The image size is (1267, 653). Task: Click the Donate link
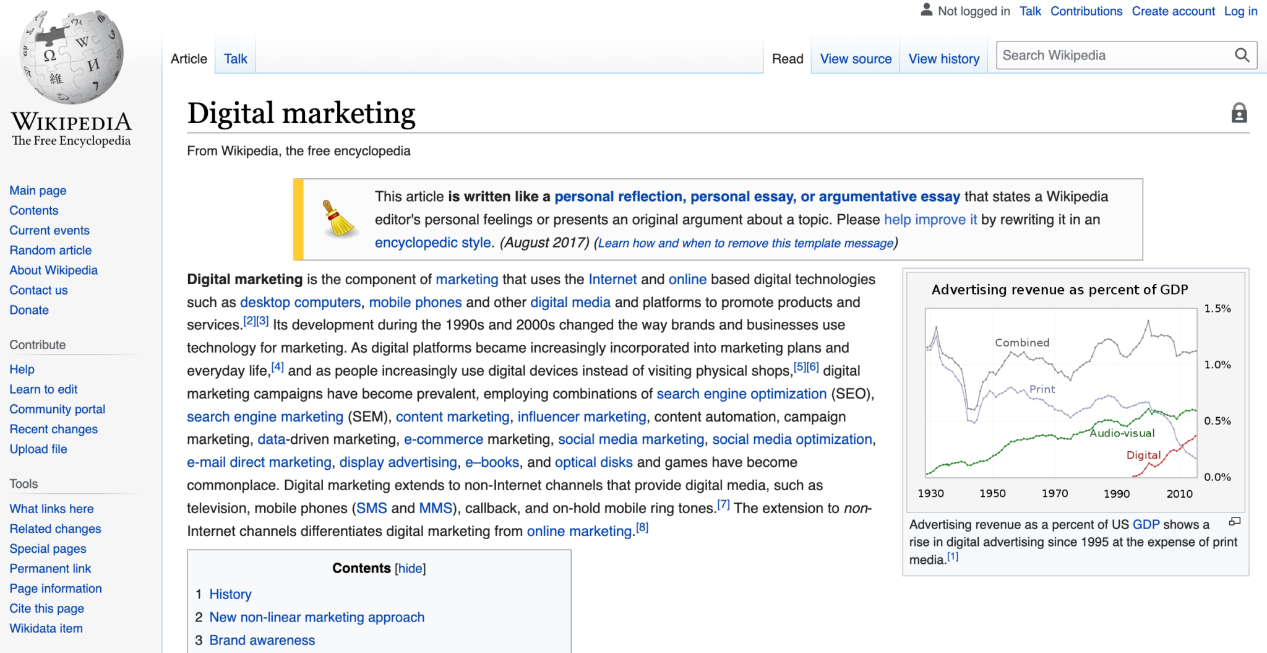click(28, 309)
